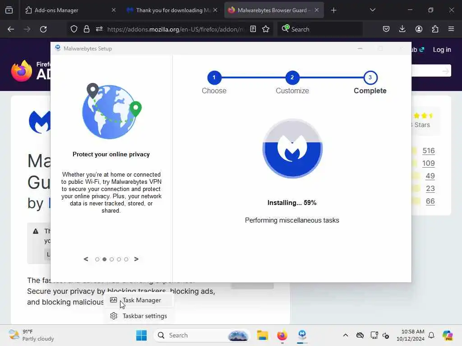Click the Firefox Add-ons logo

click(x=30, y=71)
